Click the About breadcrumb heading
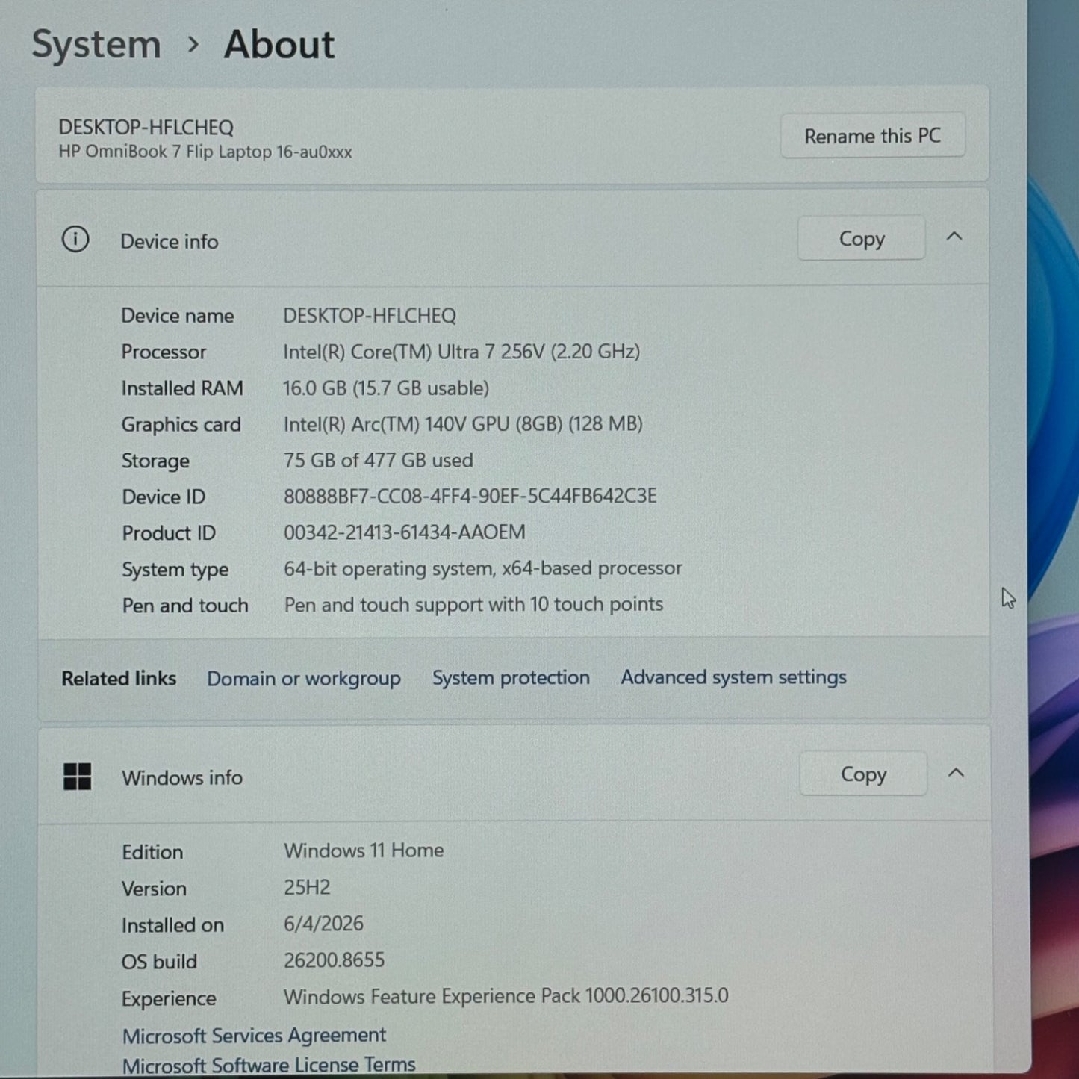Viewport: 1079px width, 1079px height. click(279, 45)
